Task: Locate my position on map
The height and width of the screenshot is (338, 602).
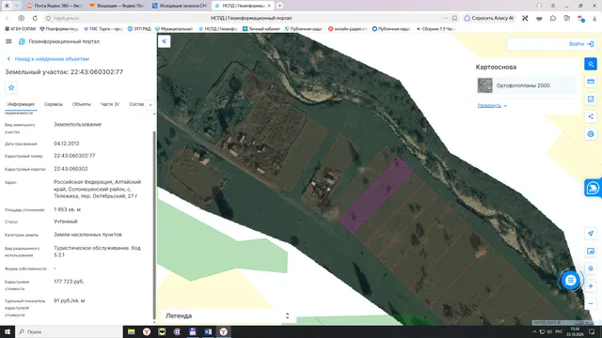Action: coord(591,234)
